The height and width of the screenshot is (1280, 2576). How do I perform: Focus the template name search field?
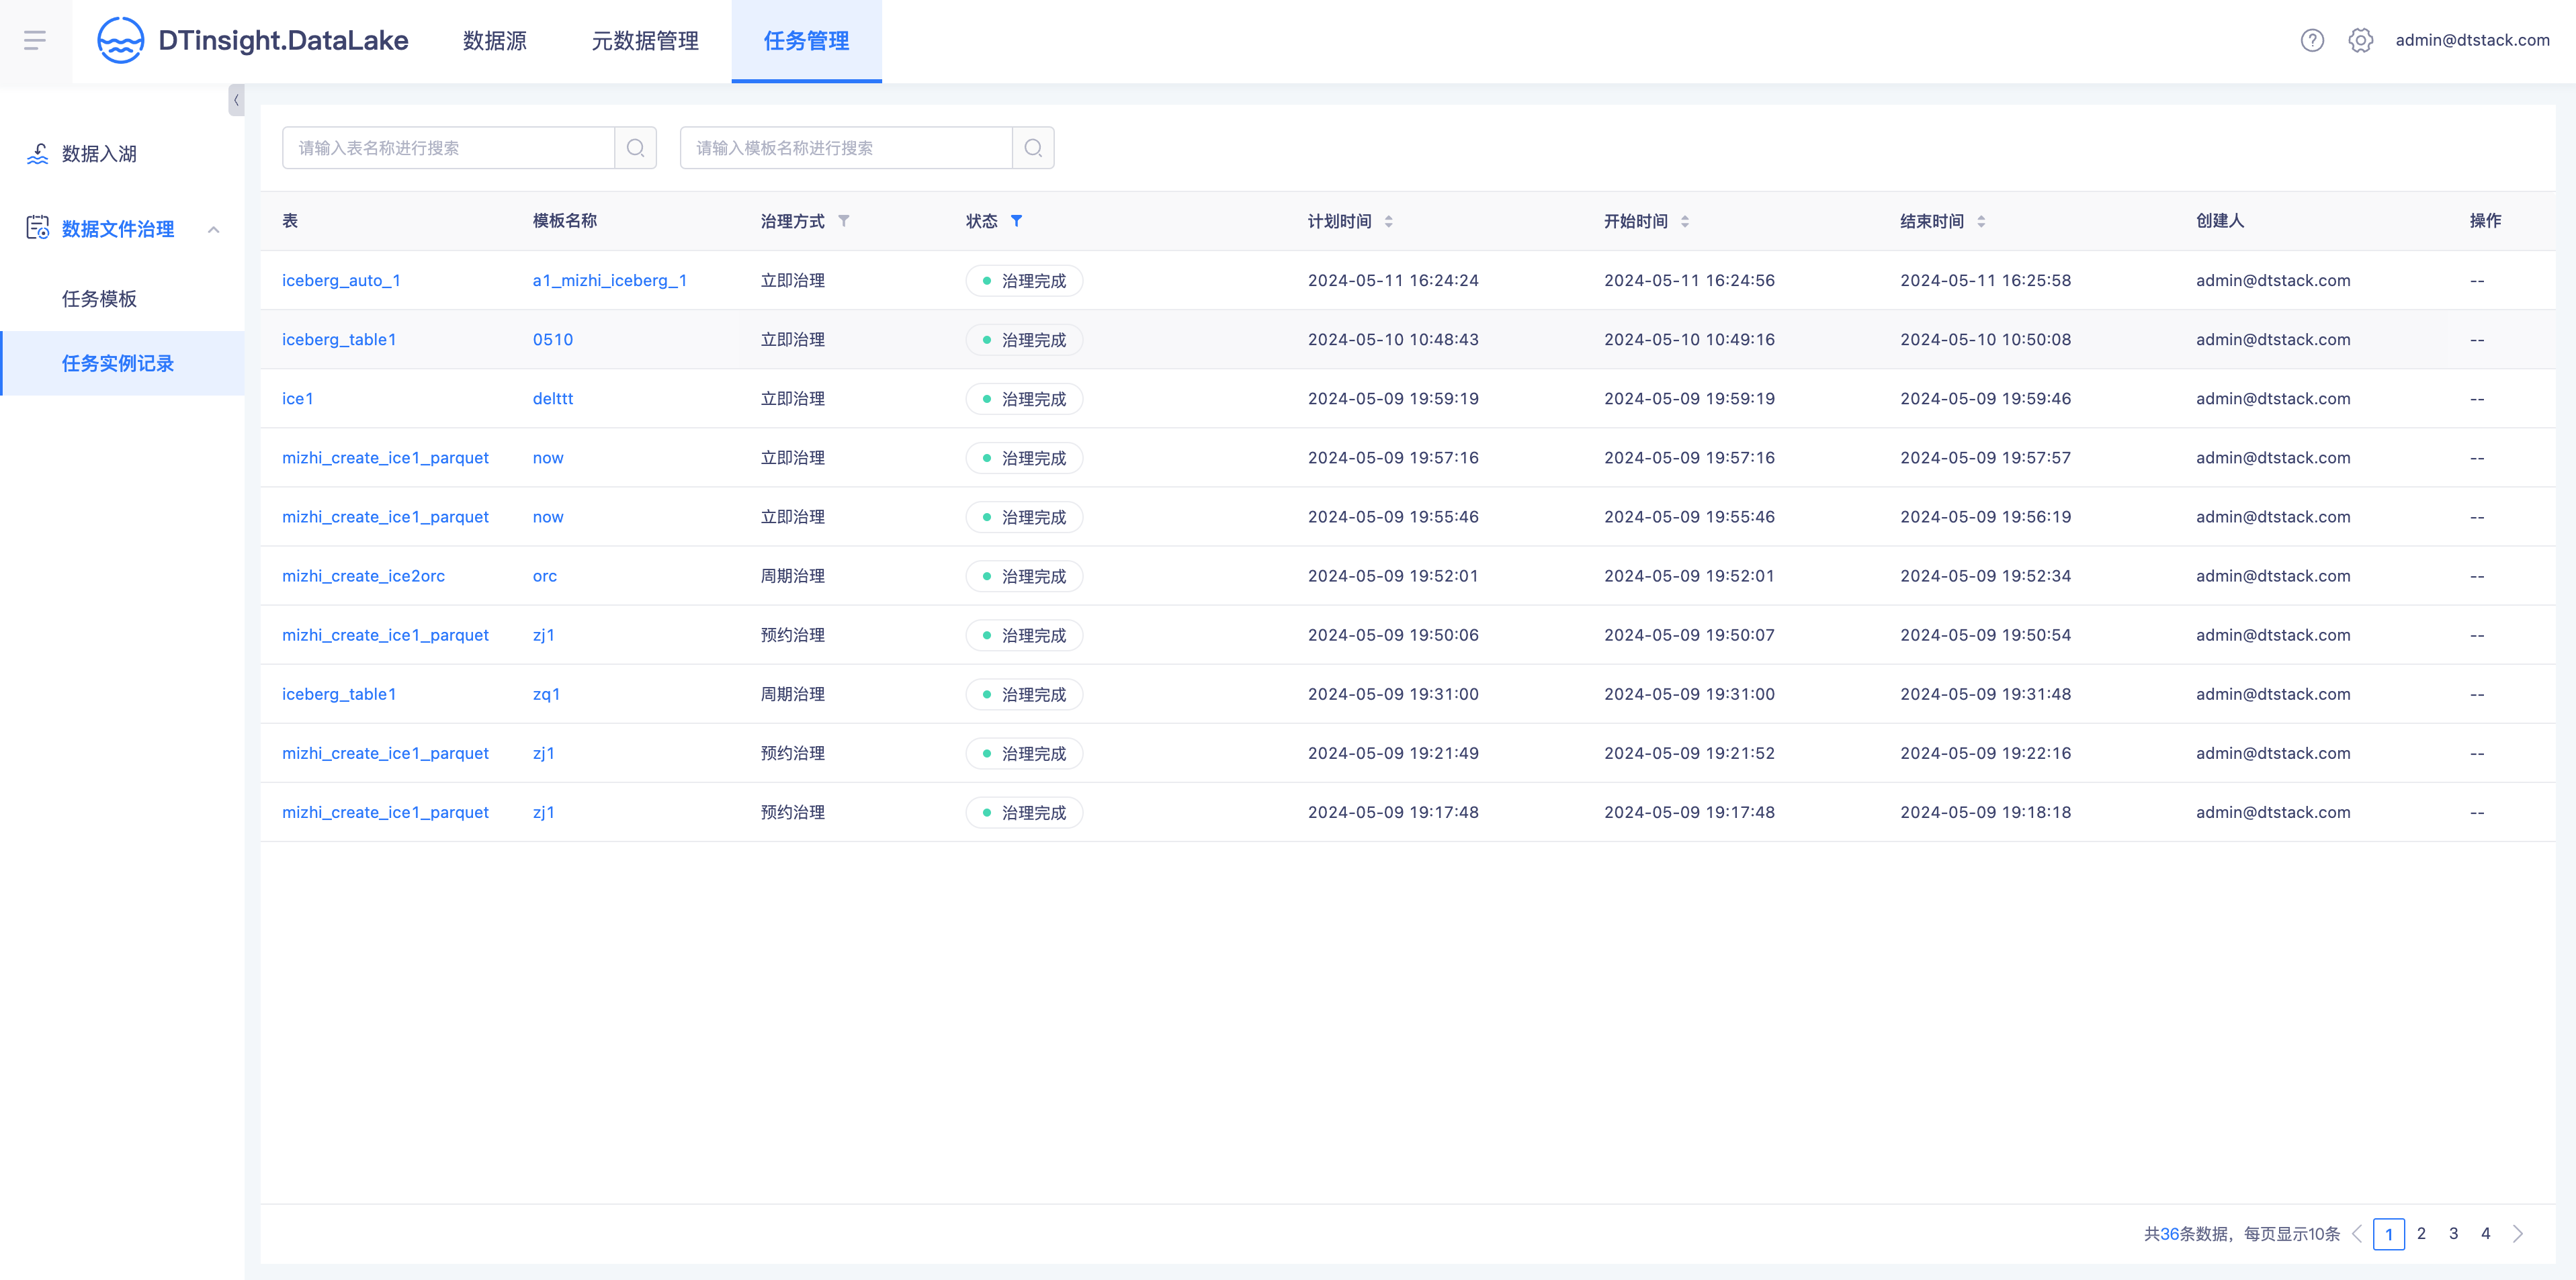click(x=847, y=148)
